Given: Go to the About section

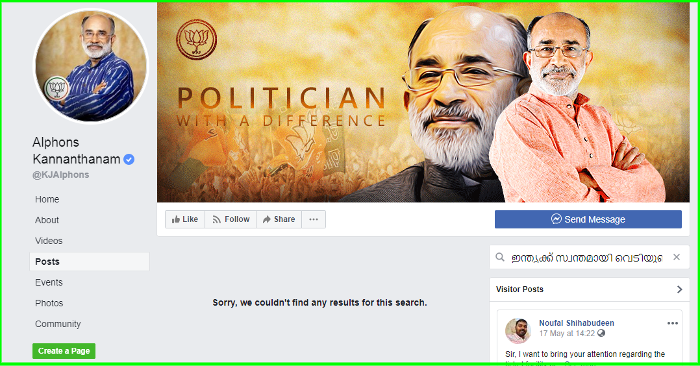Looking at the screenshot, I should (x=47, y=220).
